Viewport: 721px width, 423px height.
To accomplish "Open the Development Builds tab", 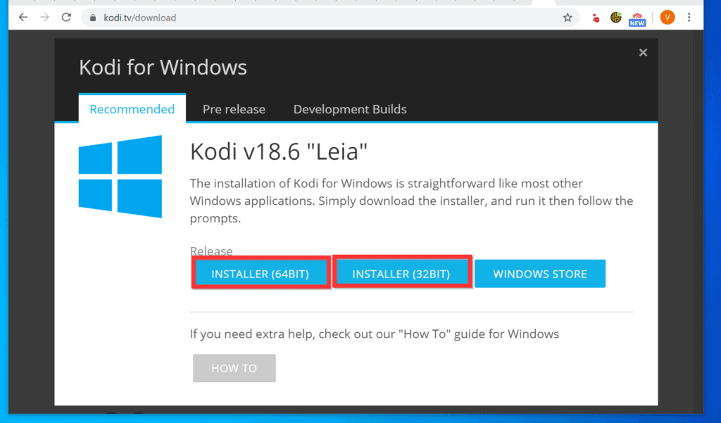I will (x=350, y=109).
